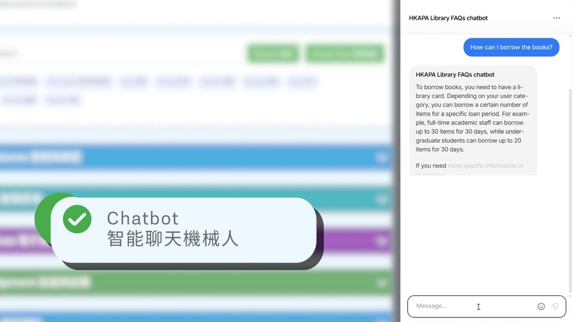Image resolution: width=573 pixels, height=322 pixels.
Task: Click the scroll-down arrow of chat panel
Action: click(570, 297)
